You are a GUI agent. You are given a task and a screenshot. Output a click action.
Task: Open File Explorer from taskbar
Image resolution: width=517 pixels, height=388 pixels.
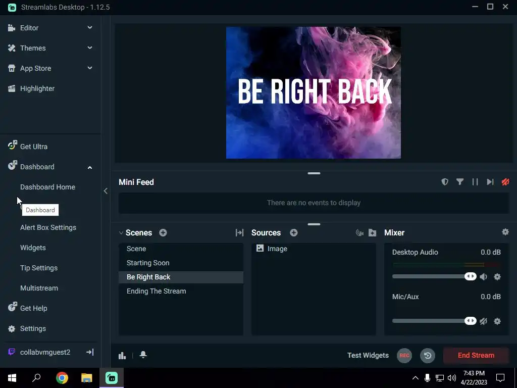87,378
